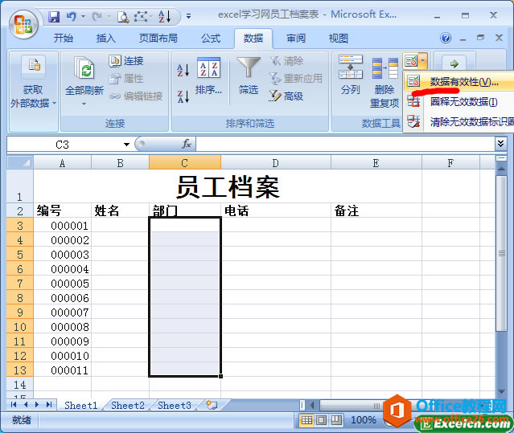Open the undo history dropdown arrow
514x433 pixels.
coord(83,16)
